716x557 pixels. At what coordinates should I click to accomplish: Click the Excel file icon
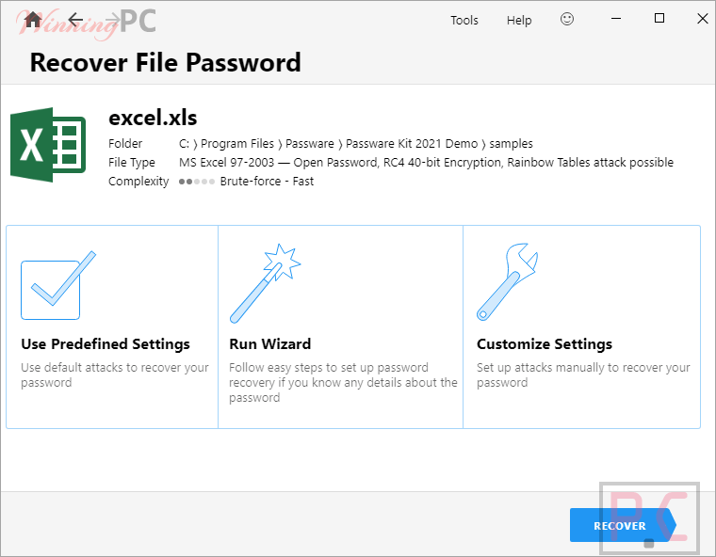point(48,145)
